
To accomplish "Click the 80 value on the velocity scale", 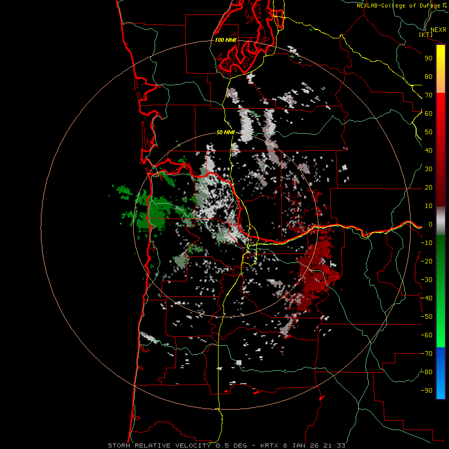I will point(429,76).
